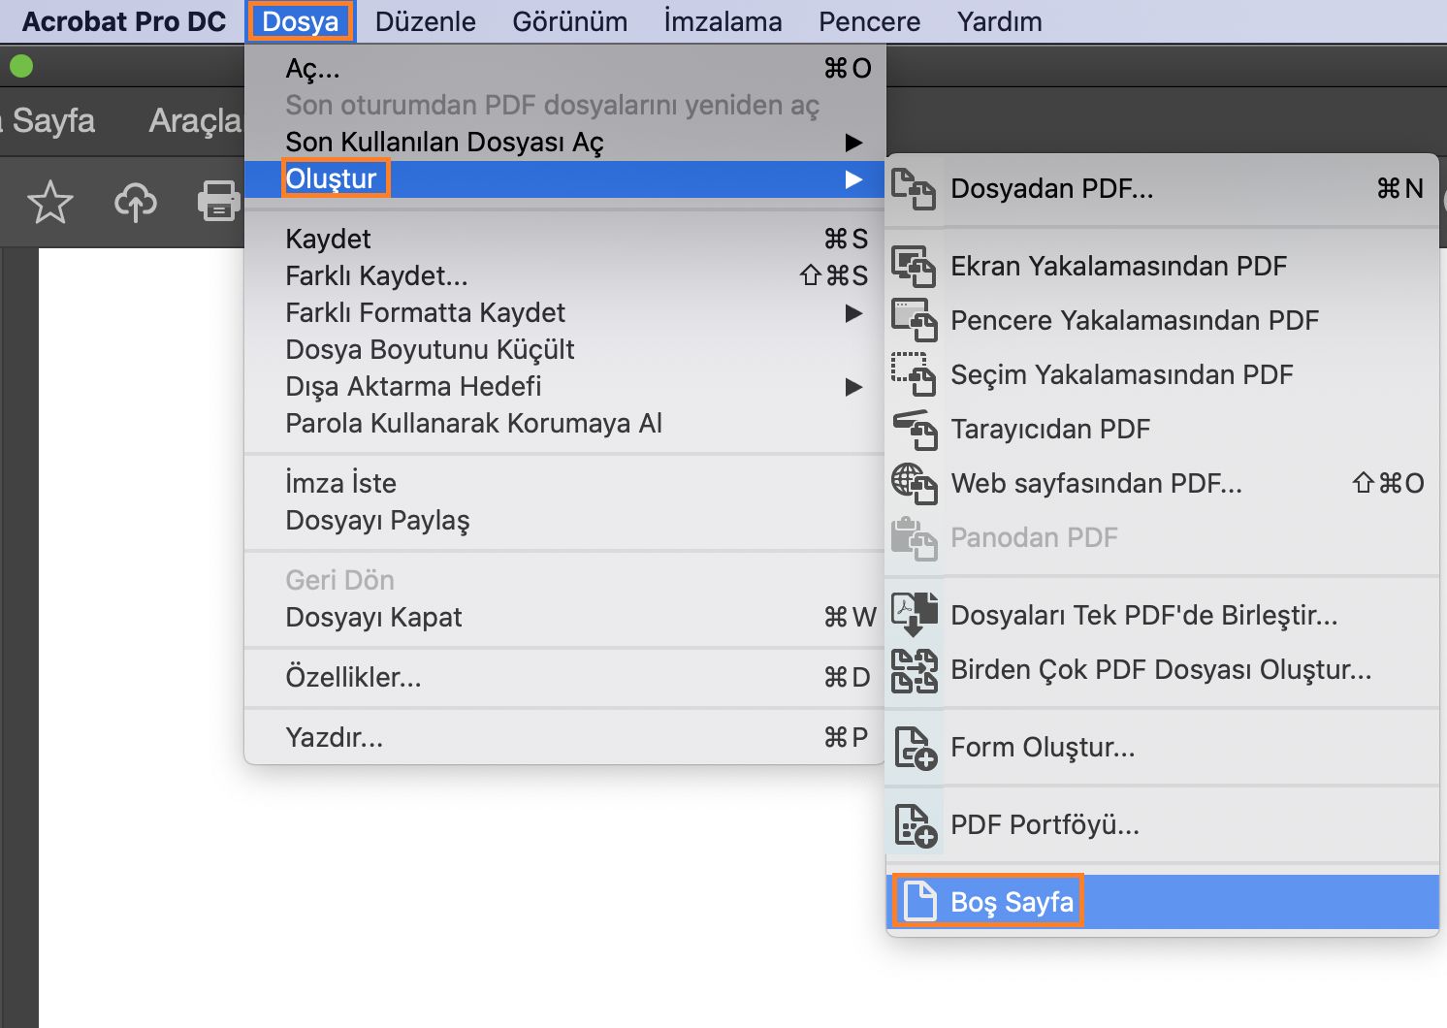Open the Düzenle menu
This screenshot has width=1447, height=1028.
coord(425,21)
